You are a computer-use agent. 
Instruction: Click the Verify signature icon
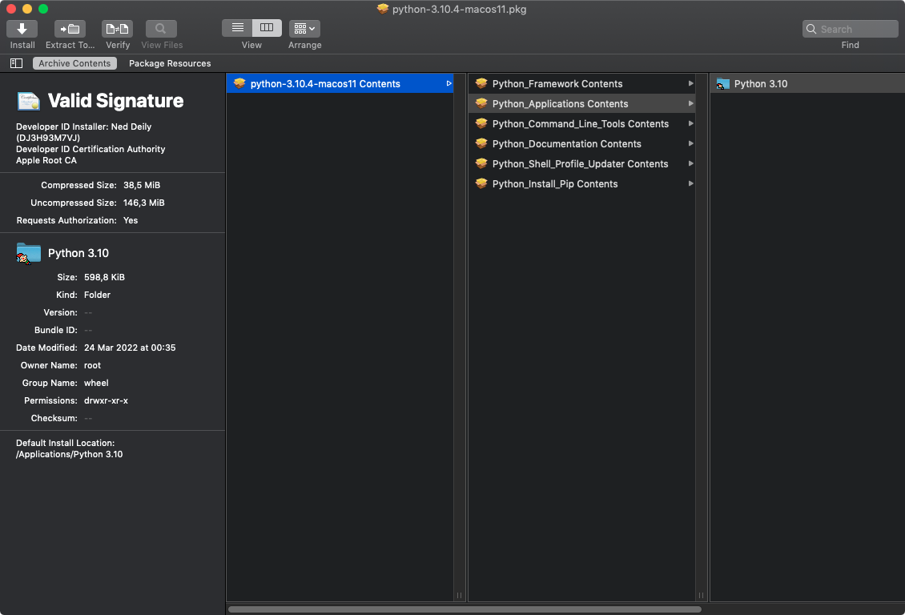click(117, 29)
